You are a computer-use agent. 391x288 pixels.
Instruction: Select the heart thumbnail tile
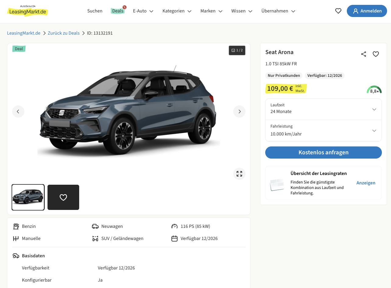click(x=63, y=197)
